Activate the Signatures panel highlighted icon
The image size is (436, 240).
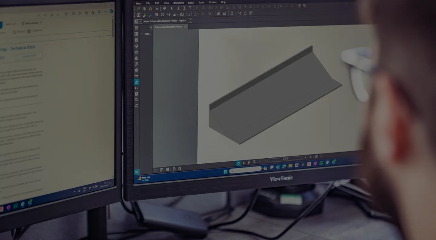click(137, 82)
